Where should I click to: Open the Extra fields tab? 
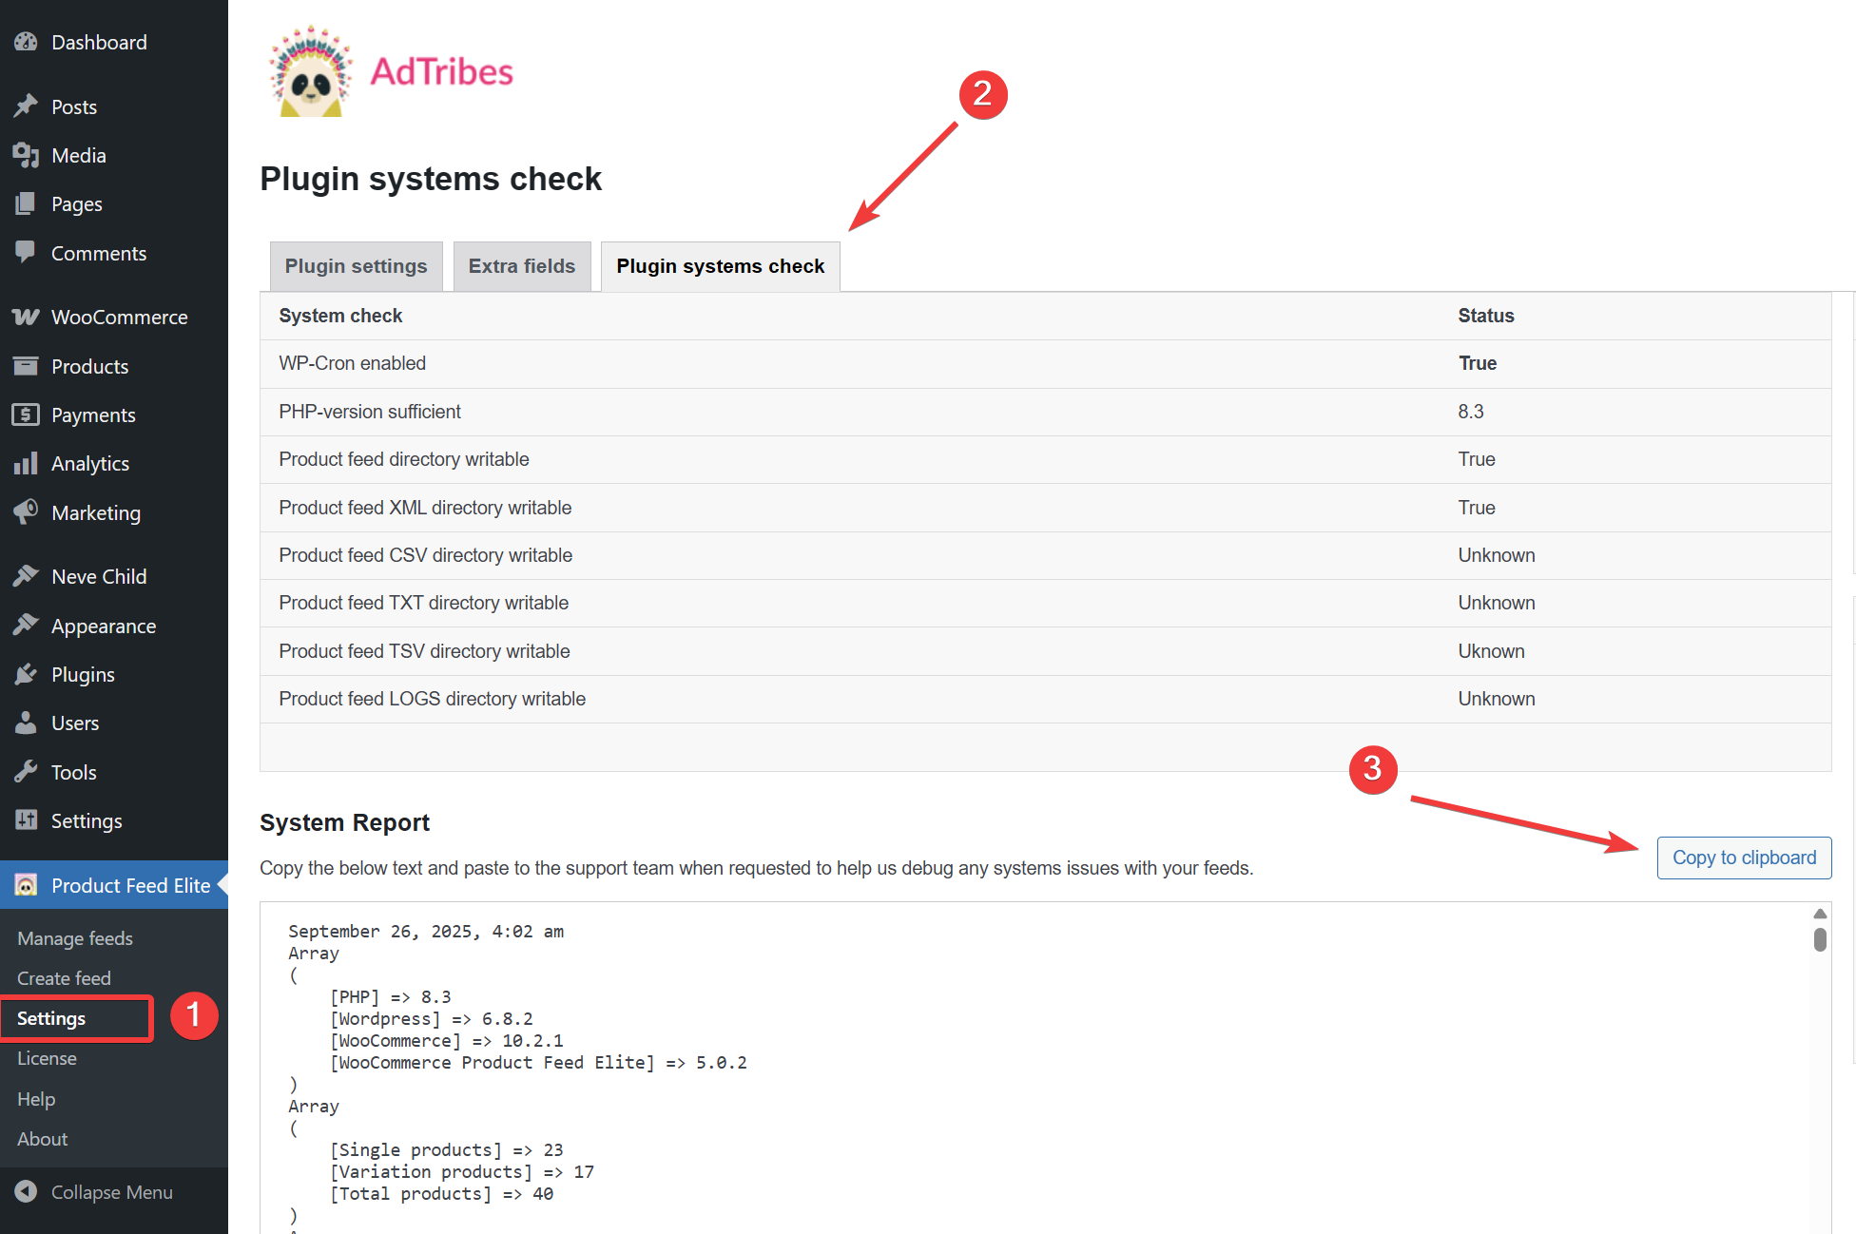pyautogui.click(x=521, y=266)
